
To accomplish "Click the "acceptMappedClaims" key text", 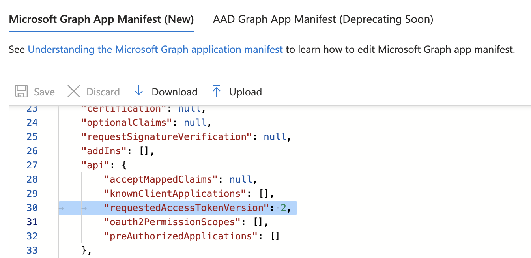I will pyautogui.click(x=161, y=179).
